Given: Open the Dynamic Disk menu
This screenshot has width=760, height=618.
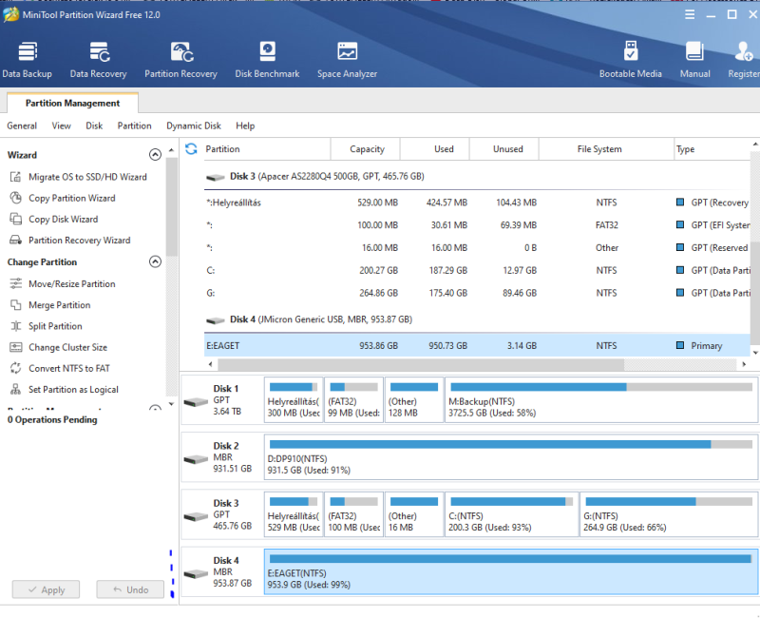Looking at the screenshot, I should click(x=194, y=126).
